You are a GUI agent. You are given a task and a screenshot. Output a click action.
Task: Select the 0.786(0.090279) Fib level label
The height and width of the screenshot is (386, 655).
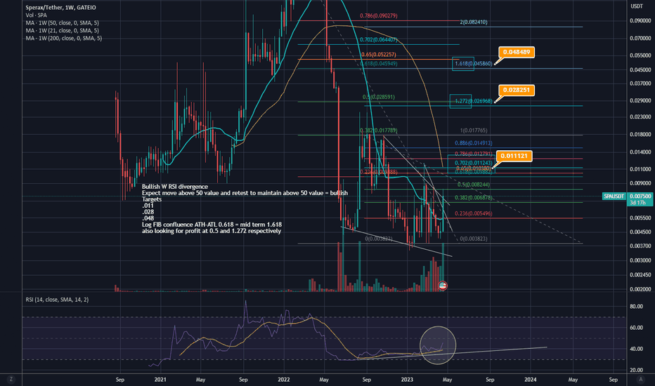click(379, 16)
